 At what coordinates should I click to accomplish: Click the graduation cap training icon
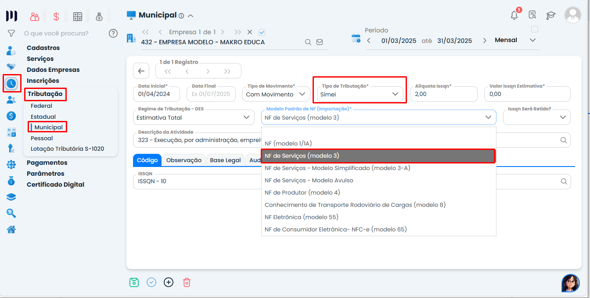tap(550, 15)
